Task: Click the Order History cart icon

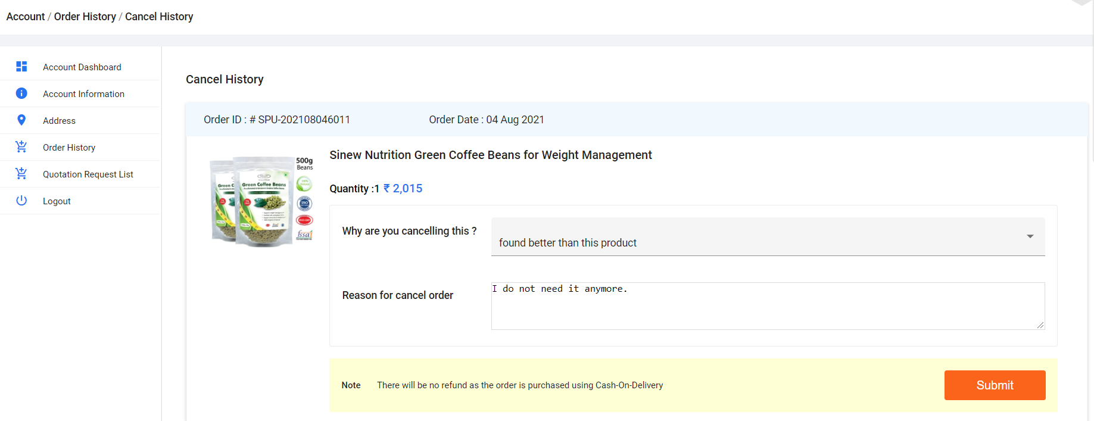Action: point(21,146)
